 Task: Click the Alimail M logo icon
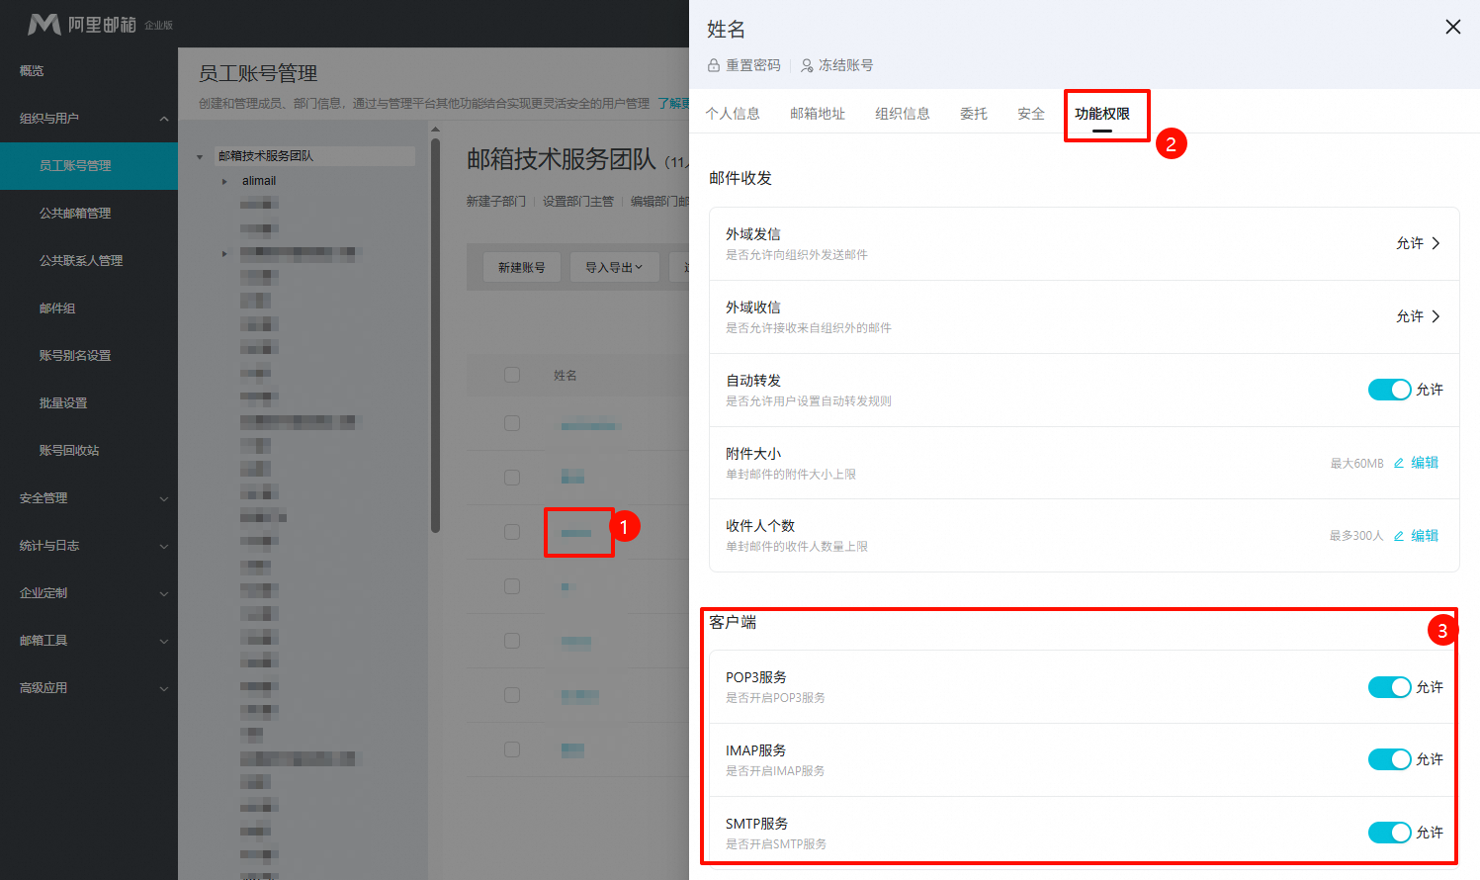pyautogui.click(x=44, y=24)
